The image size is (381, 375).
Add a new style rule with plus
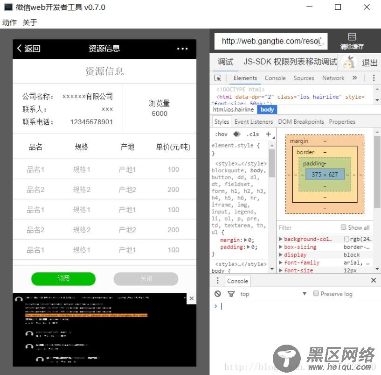point(268,134)
